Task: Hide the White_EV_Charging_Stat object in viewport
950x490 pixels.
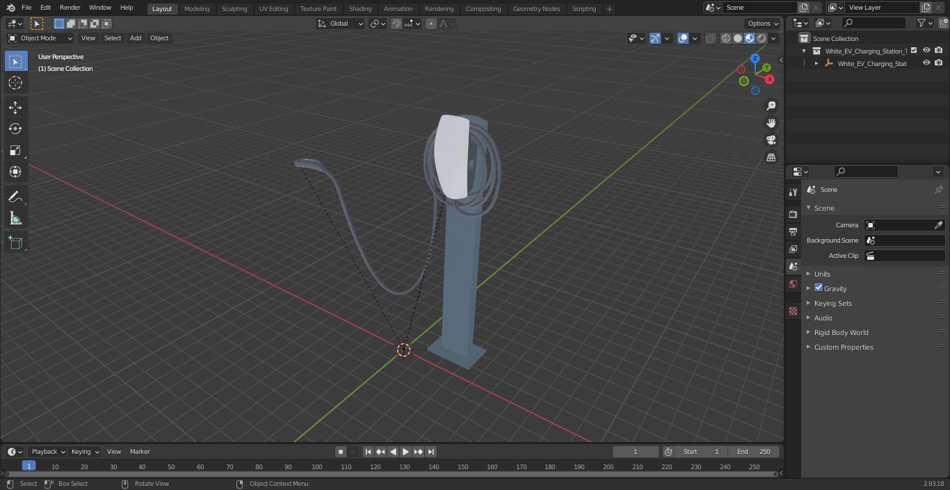Action: point(926,63)
